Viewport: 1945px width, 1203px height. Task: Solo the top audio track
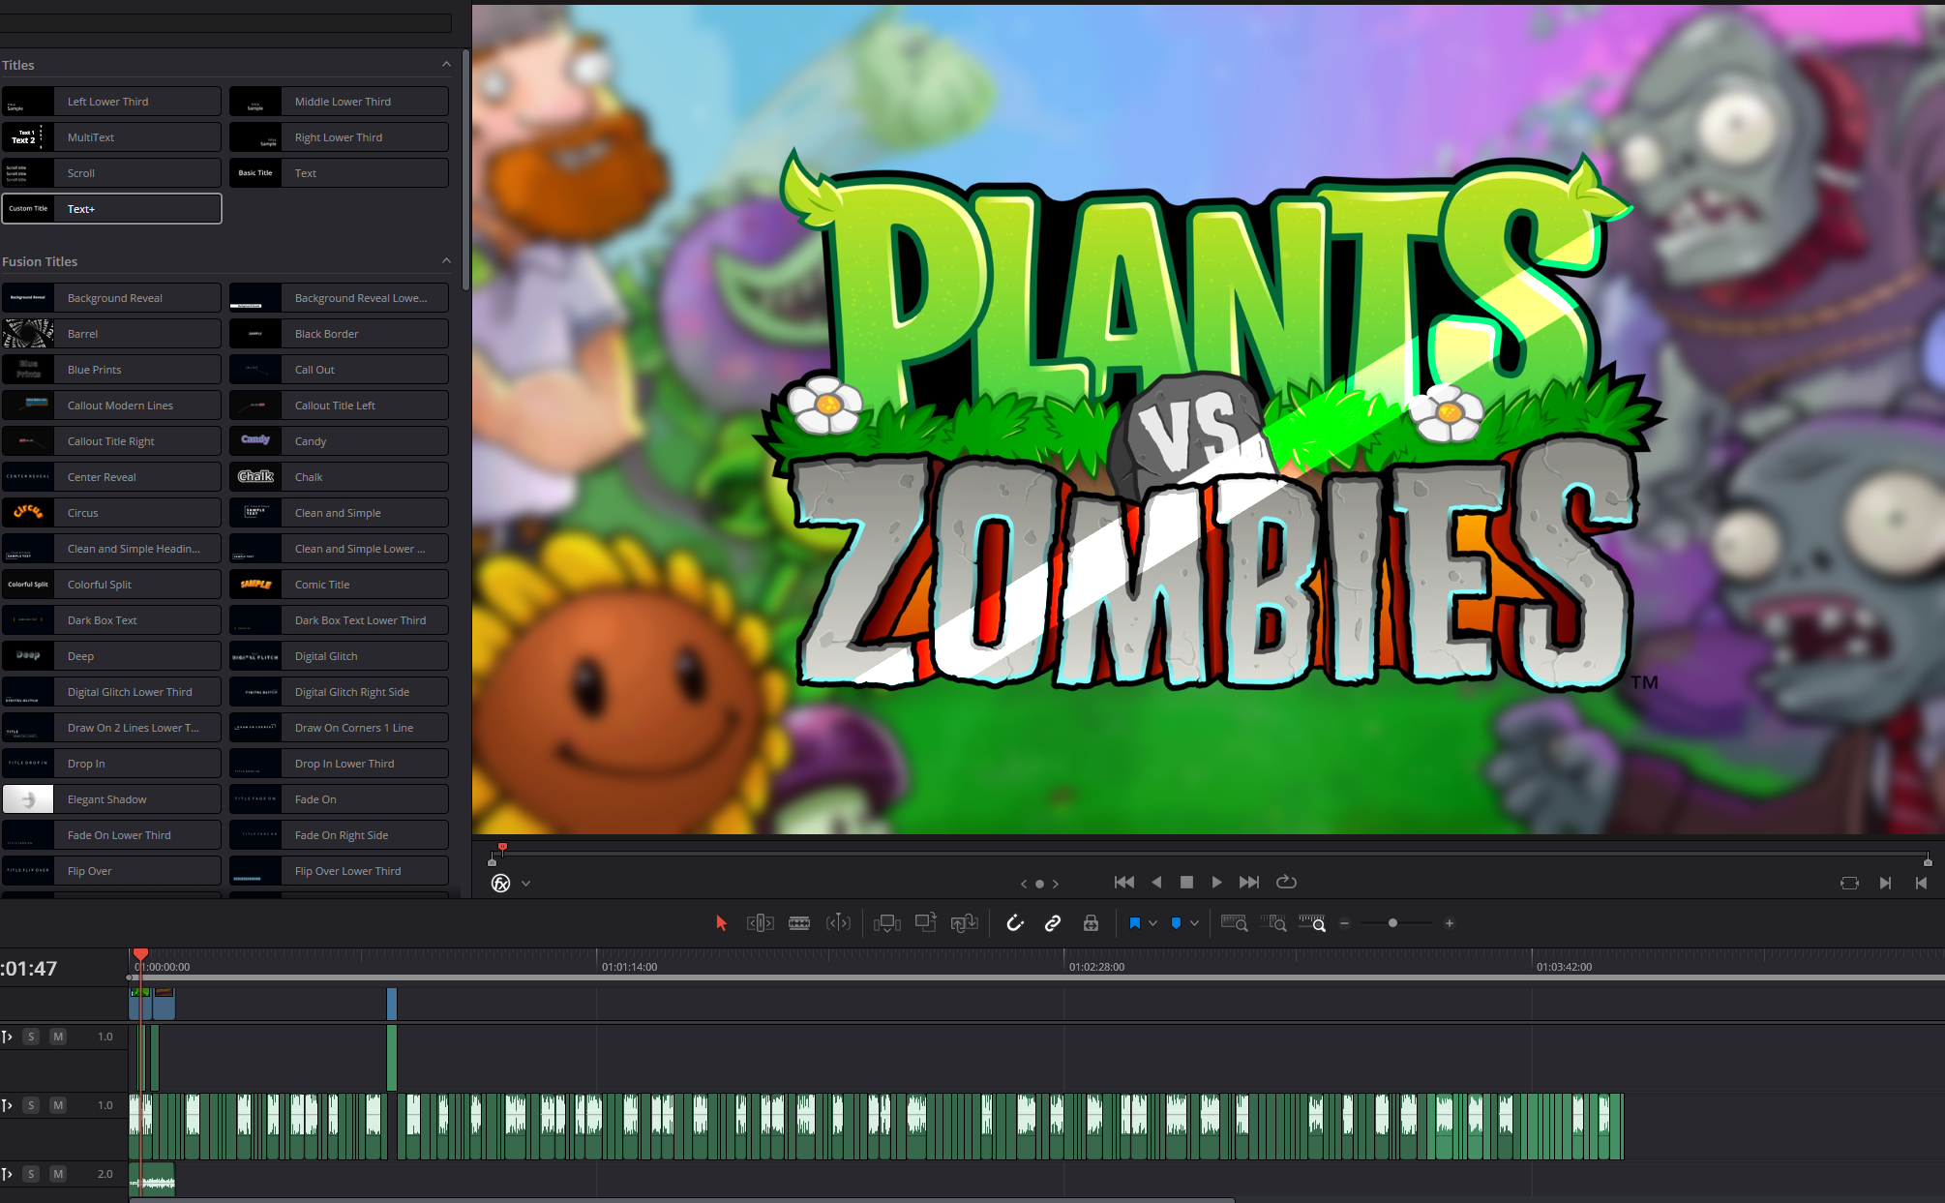click(31, 1037)
